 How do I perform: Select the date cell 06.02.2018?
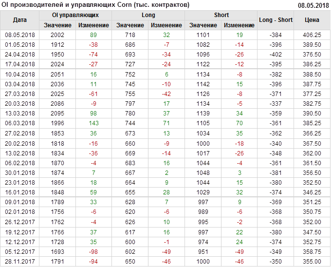click(x=20, y=163)
